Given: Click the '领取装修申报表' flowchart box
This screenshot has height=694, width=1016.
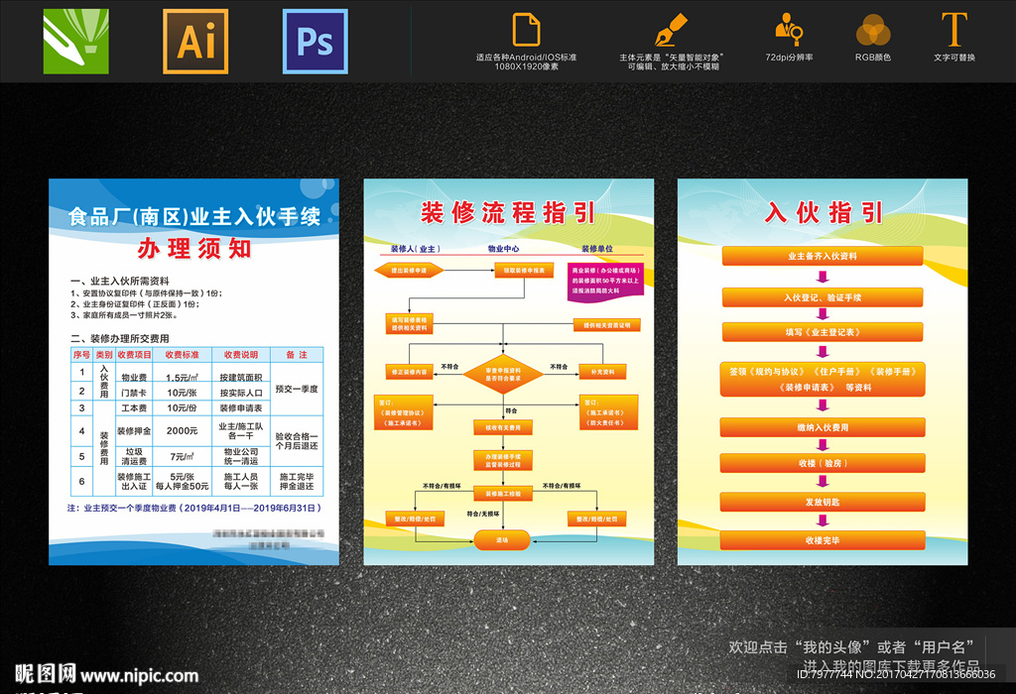Looking at the screenshot, I should click(x=524, y=270).
